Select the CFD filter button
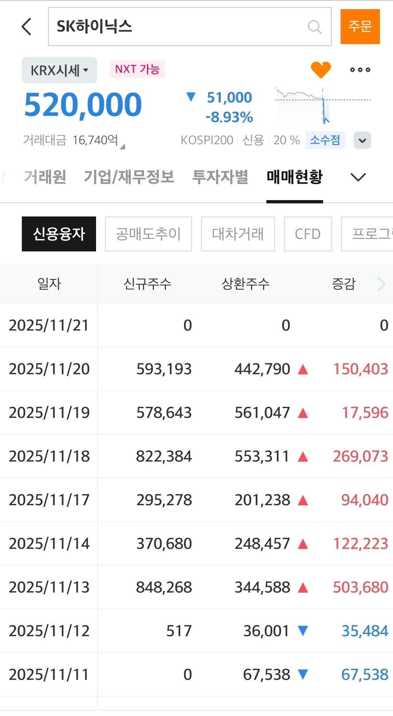Viewport: 393px width, 716px height. 308,234
